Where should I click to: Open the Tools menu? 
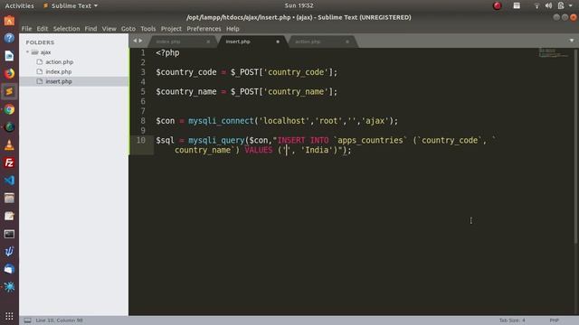(x=147, y=28)
